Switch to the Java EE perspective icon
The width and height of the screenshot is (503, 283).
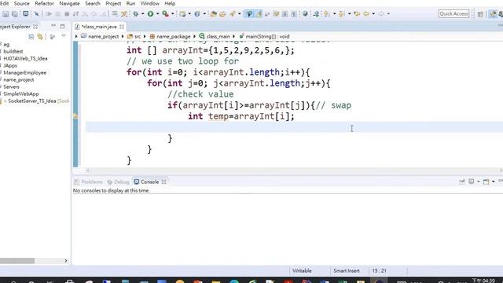pyautogui.click(x=493, y=14)
